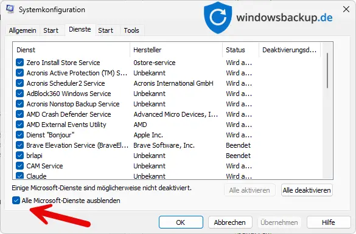
Task: Click Beendet status in brlapi row
Action: pyautogui.click(x=238, y=156)
